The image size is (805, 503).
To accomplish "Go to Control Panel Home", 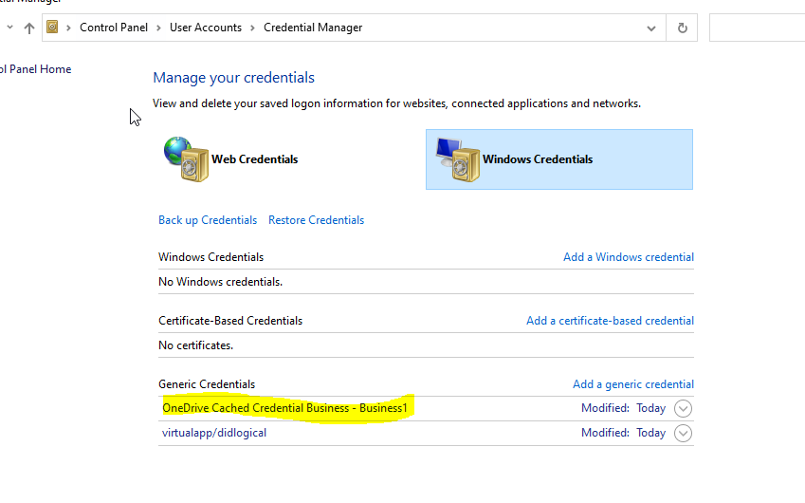I will click(35, 69).
